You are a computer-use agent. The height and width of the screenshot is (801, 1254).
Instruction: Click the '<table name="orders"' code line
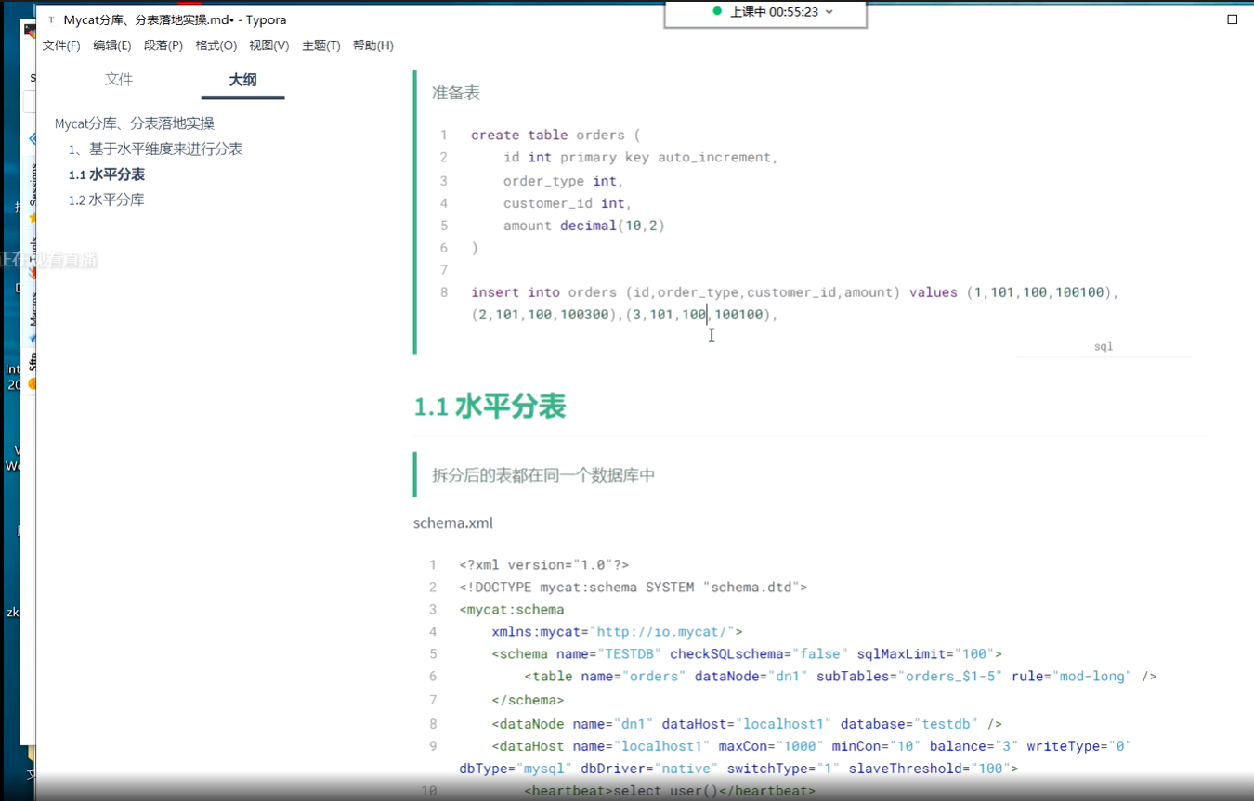[840, 677]
